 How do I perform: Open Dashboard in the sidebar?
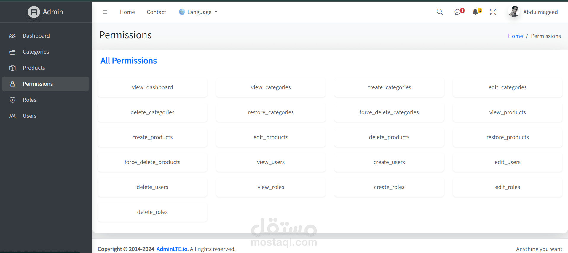tap(46, 36)
